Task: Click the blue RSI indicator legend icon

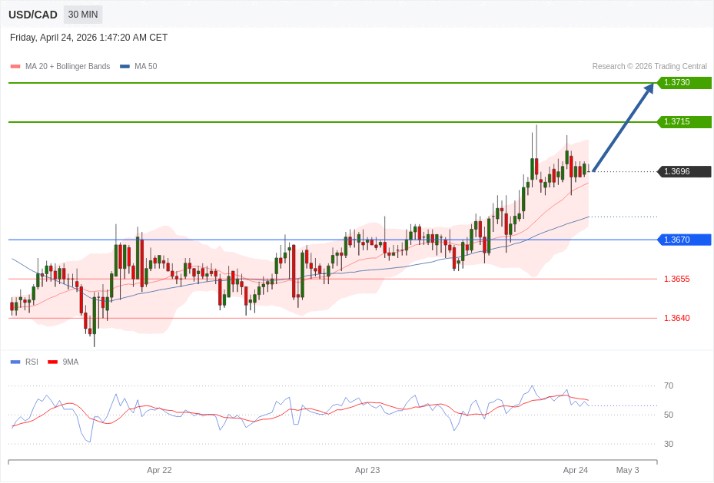Action: [x=14, y=362]
